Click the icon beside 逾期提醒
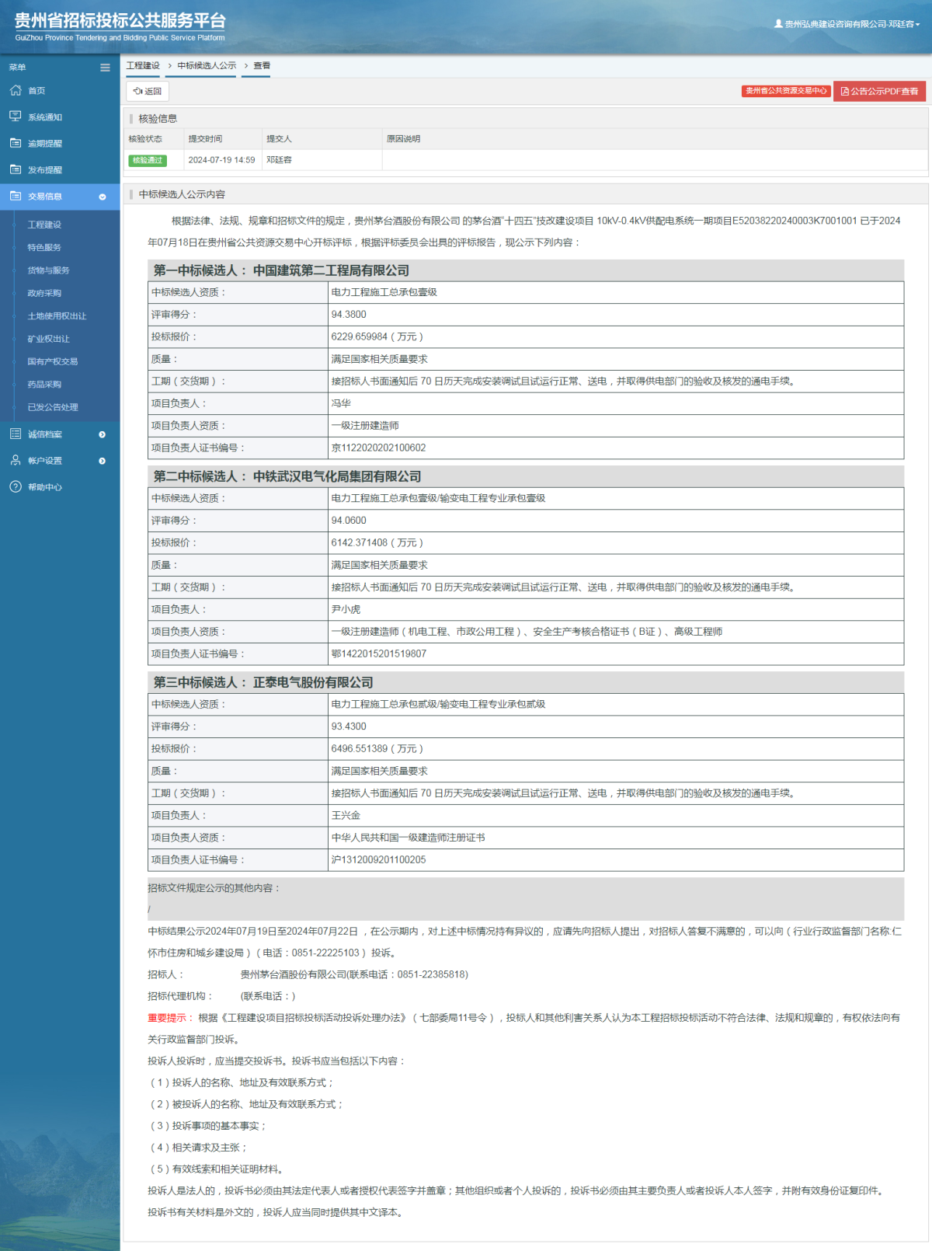Screen dimensions: 932x1251 tap(16, 143)
